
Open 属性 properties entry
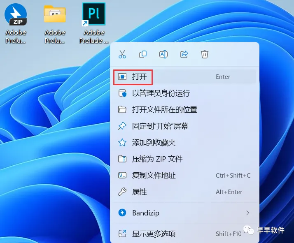pyautogui.click(x=185, y=192)
